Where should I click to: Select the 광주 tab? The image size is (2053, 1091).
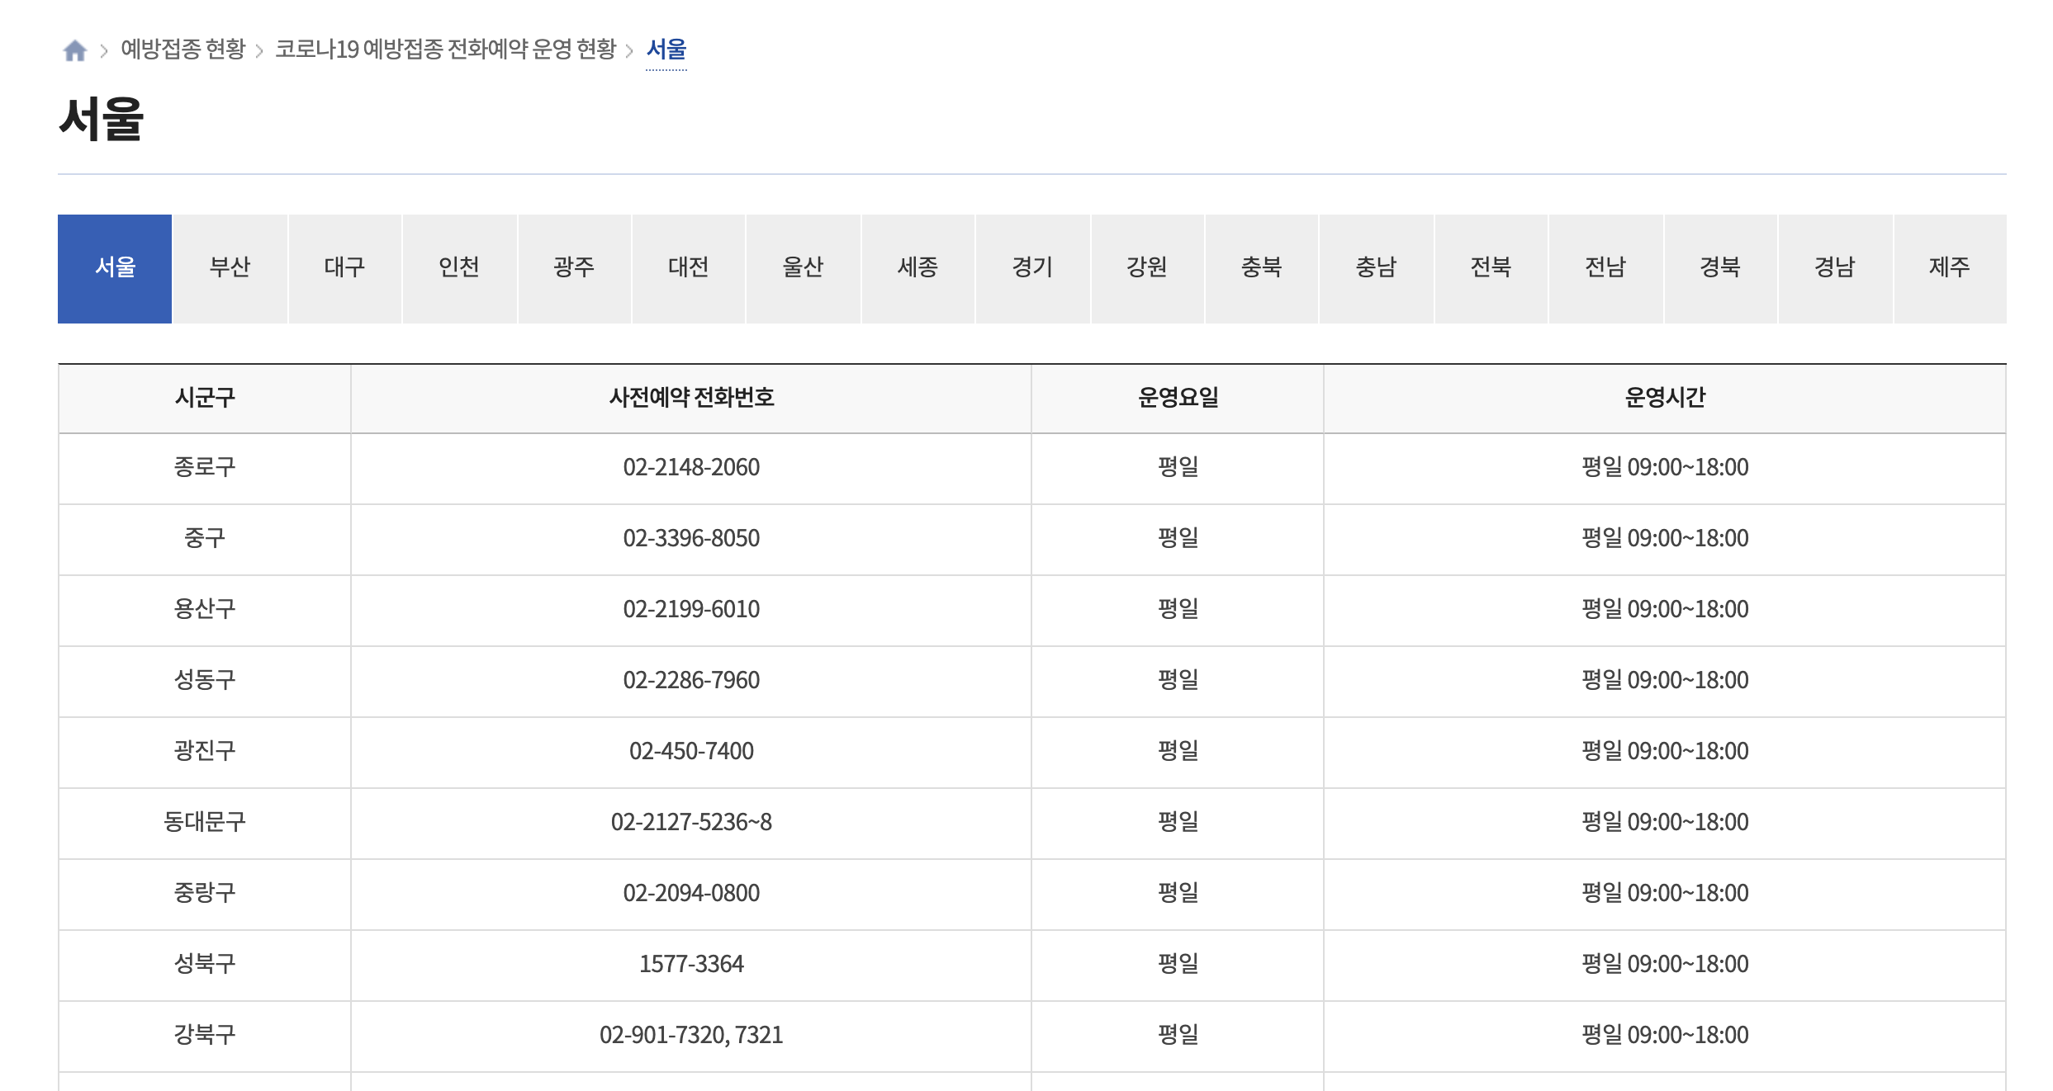click(574, 268)
